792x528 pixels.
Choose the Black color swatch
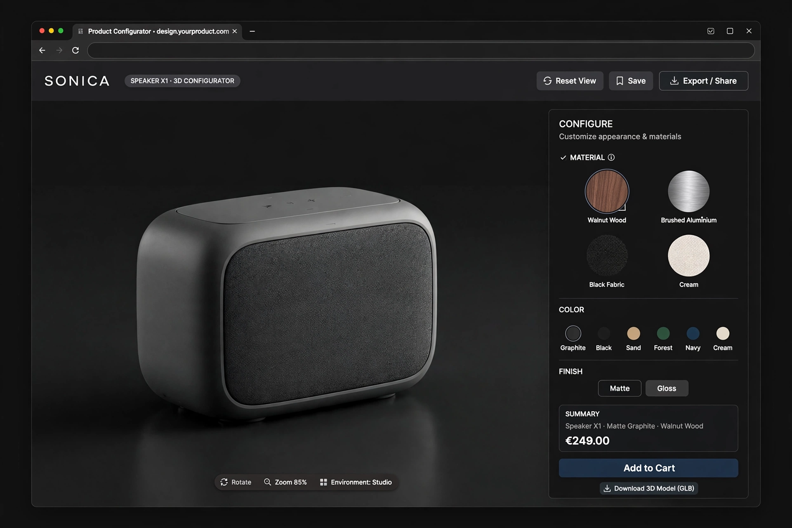pos(603,333)
